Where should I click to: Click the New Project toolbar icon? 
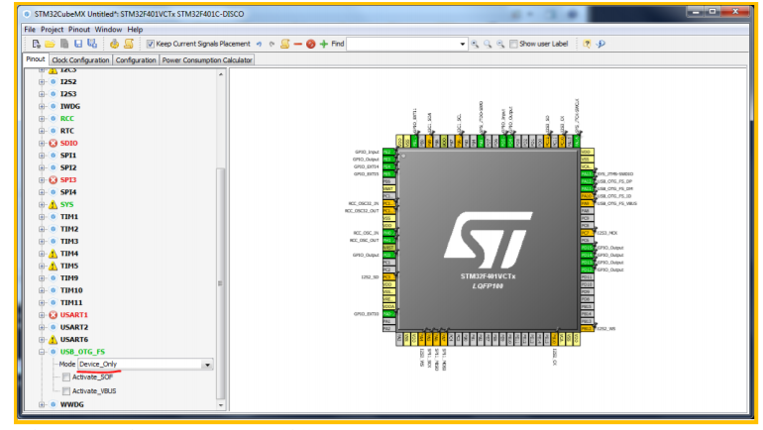[36, 44]
